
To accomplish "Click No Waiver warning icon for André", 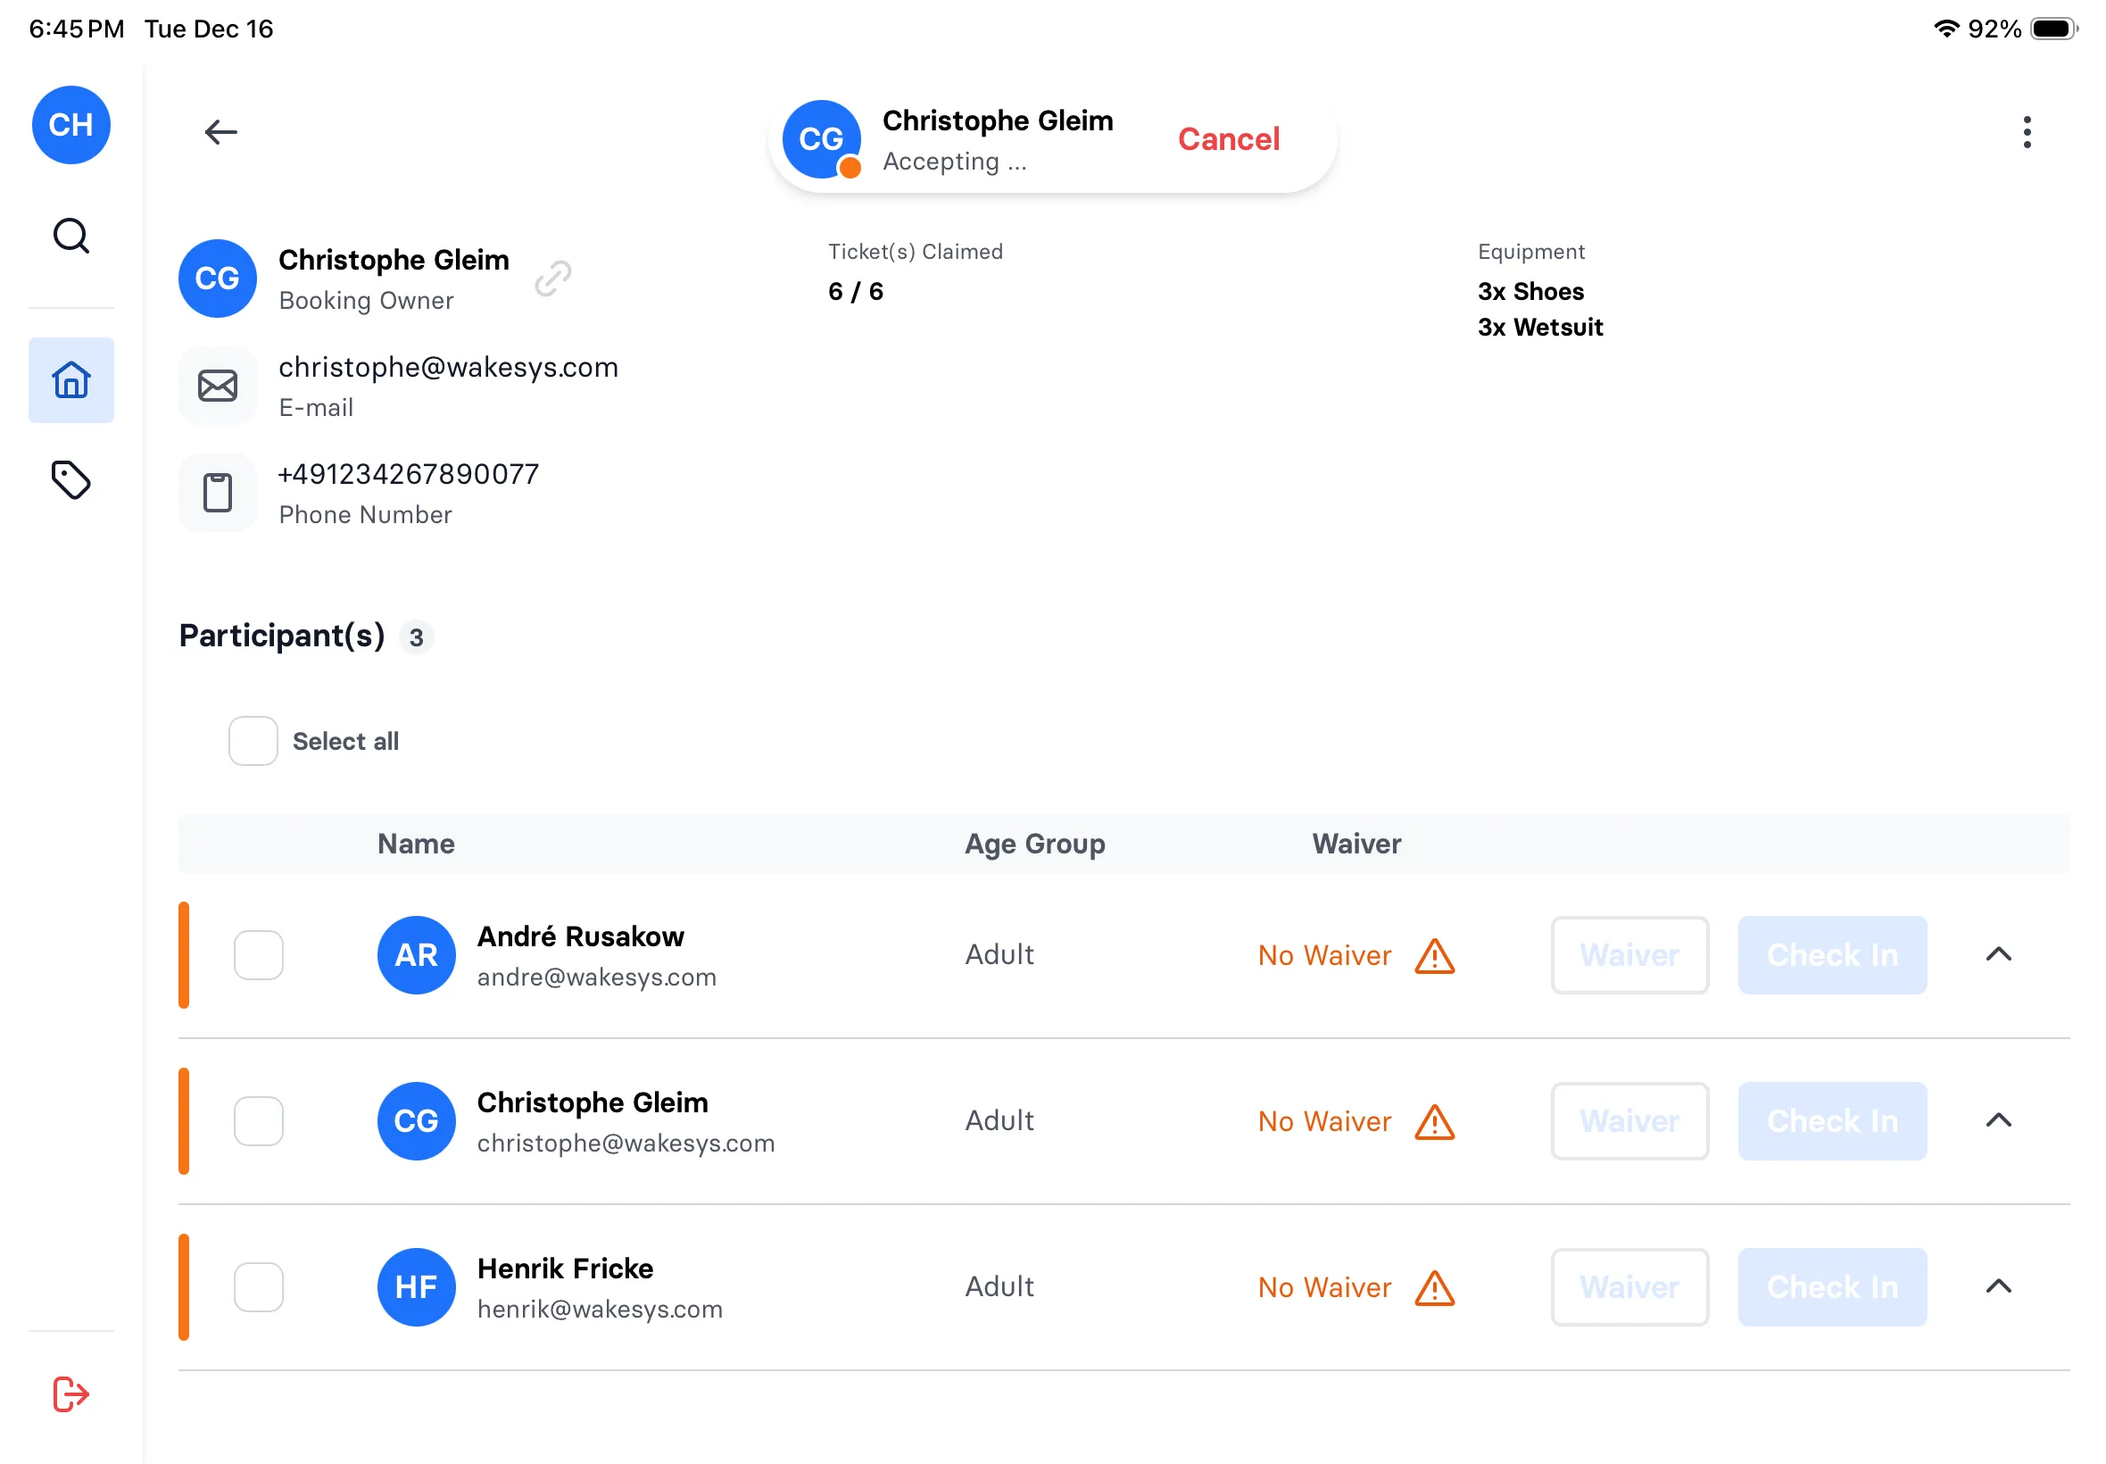I will point(1434,956).
